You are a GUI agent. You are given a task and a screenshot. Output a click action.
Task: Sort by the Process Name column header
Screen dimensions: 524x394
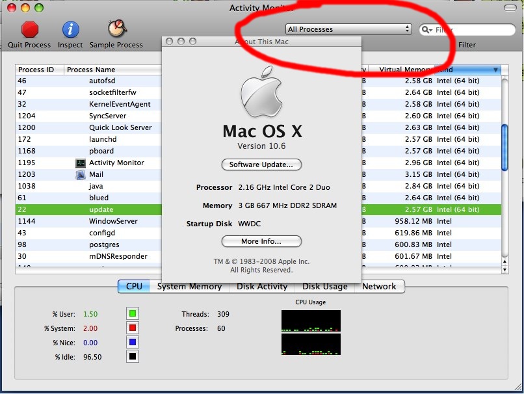113,70
